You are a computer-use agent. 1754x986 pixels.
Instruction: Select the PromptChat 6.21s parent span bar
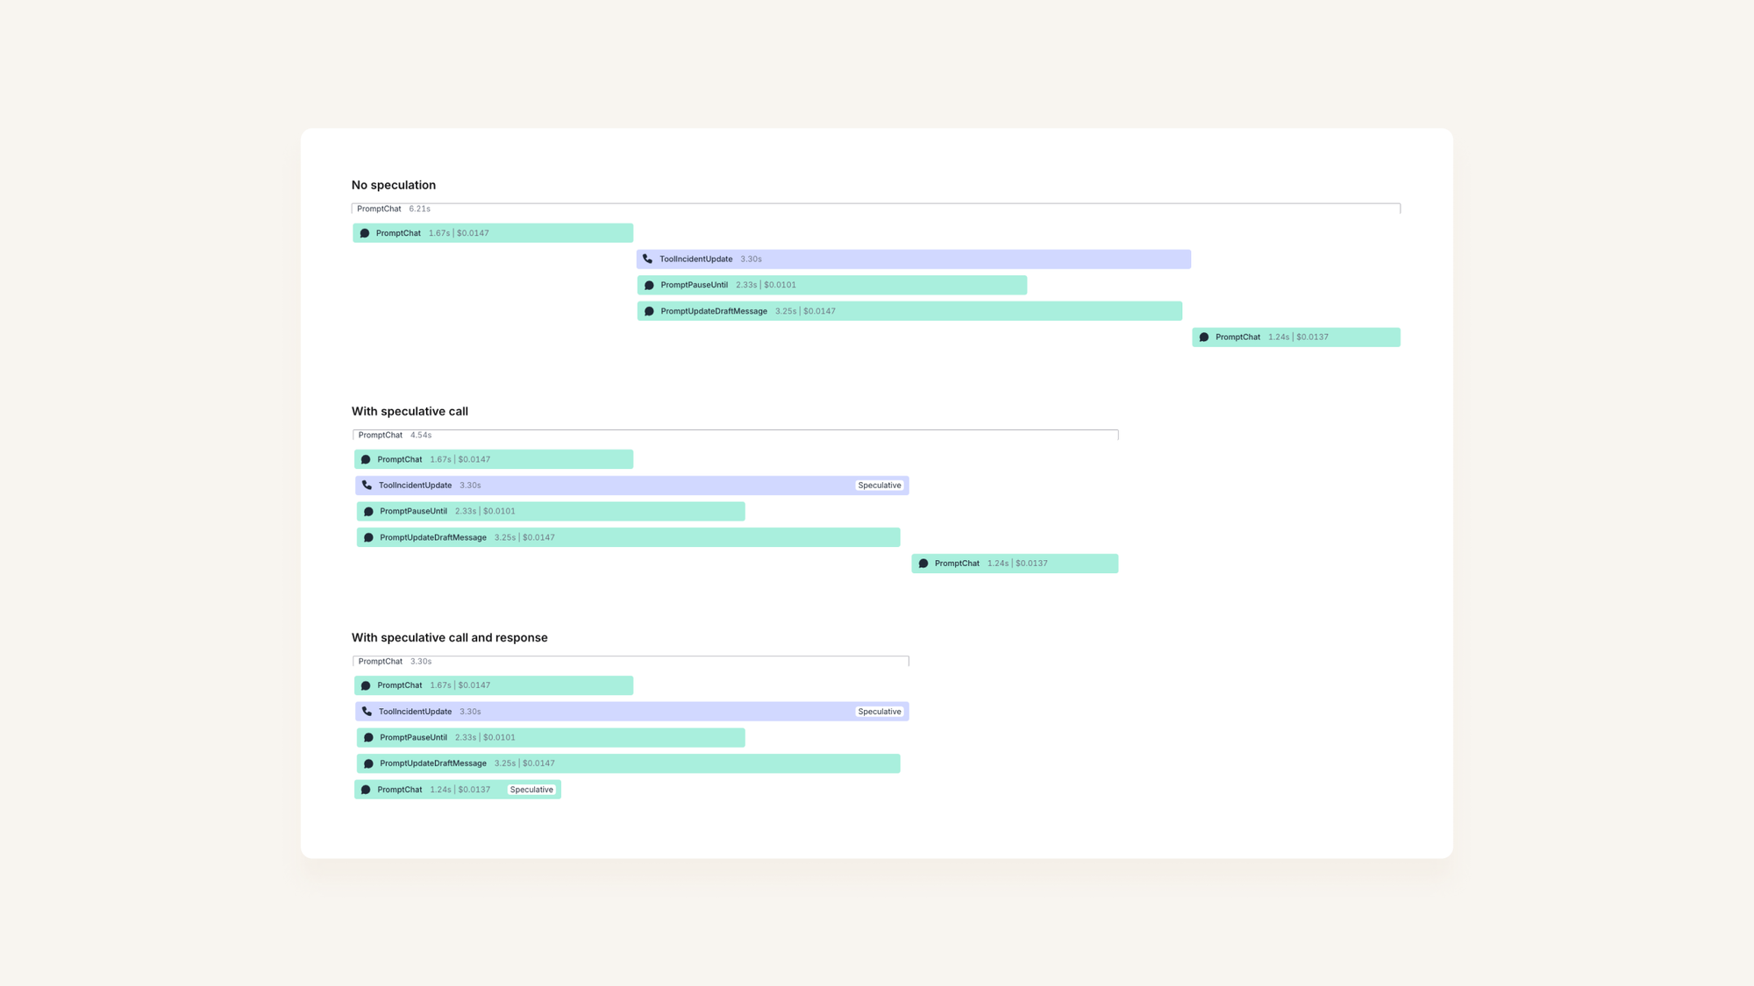click(875, 209)
